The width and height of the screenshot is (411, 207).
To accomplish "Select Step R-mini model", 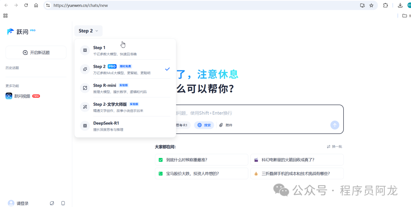I will 125,88.
